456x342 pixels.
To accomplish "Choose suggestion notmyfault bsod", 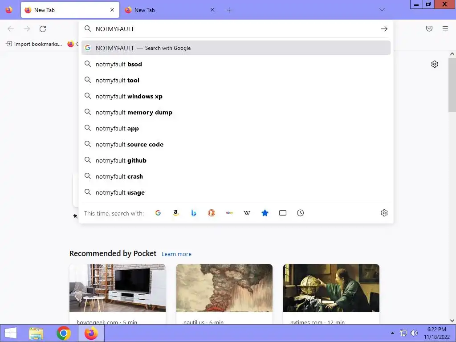I will pyautogui.click(x=236, y=64).
